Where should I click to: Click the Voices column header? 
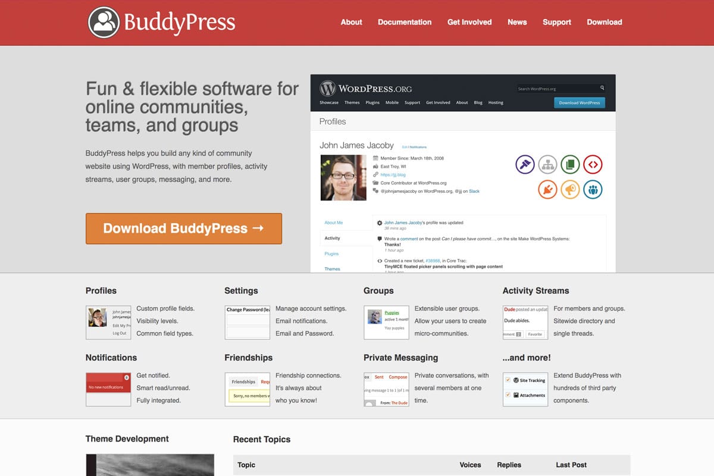pos(470,465)
